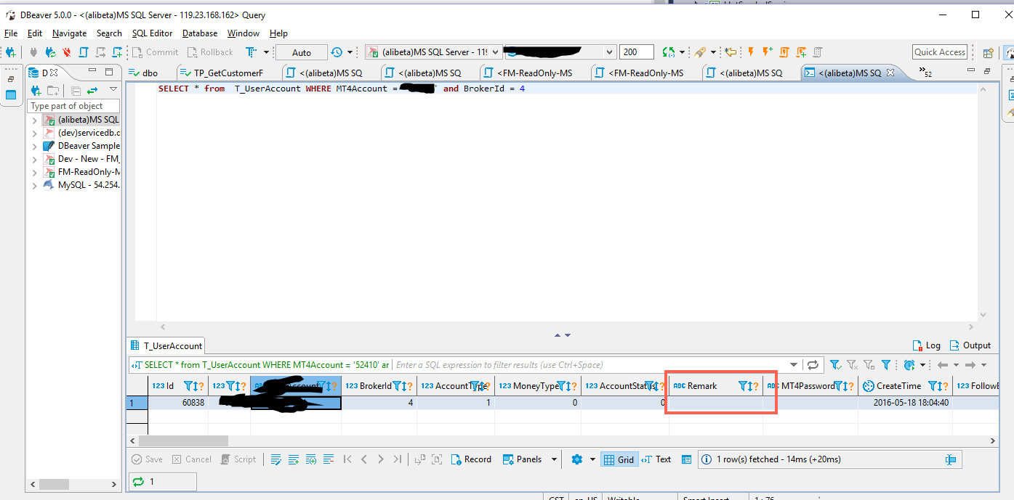The image size is (1014, 500).
Task: Toggle Link with Editor in navigator
Action: coord(92,91)
